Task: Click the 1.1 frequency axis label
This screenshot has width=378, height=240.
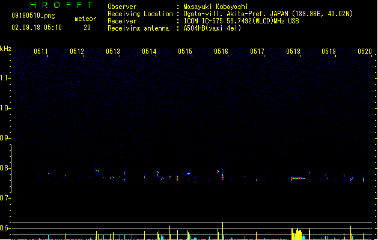Action: click(x=5, y=78)
